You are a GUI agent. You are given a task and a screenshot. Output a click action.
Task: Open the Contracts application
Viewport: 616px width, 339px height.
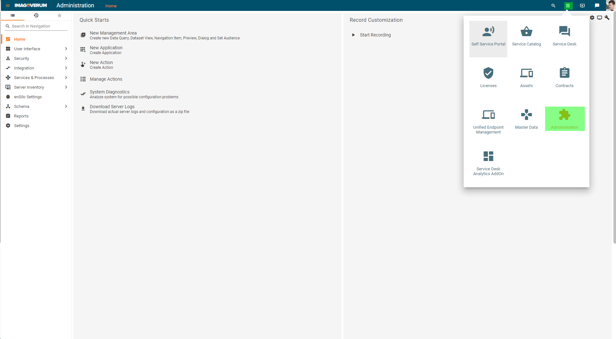point(564,77)
